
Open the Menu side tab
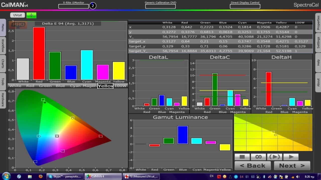(x=3, y=27)
